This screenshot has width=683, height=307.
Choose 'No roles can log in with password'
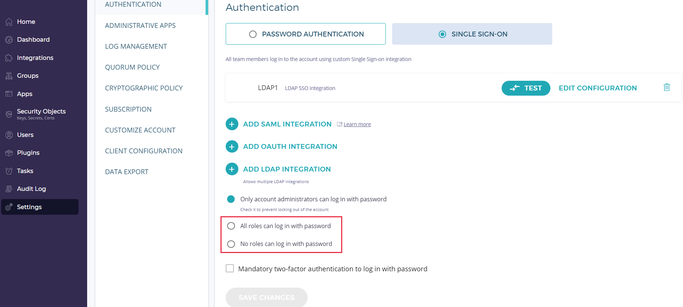click(x=231, y=244)
